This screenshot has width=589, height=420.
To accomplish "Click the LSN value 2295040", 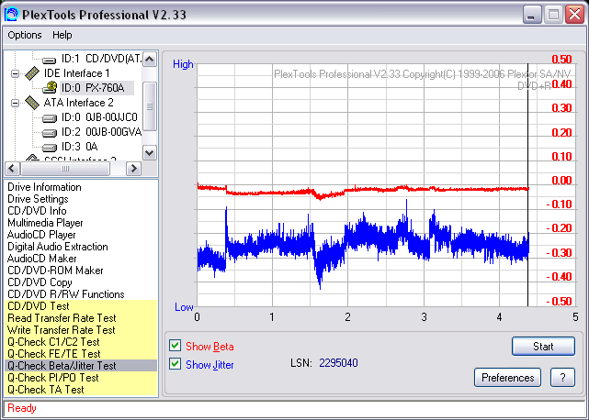I will [338, 363].
